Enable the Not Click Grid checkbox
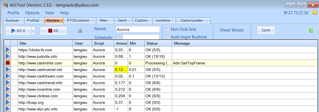The image size is (319, 112). tap(168, 29)
